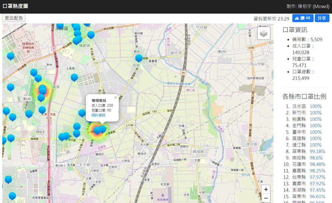This screenshot has height=203, width=332.
Task: Close the 珊瑚藥局 popup
Action: tap(115, 98)
